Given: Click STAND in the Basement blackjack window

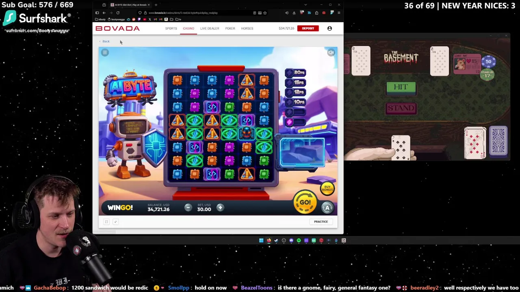Looking at the screenshot, I should (x=401, y=108).
